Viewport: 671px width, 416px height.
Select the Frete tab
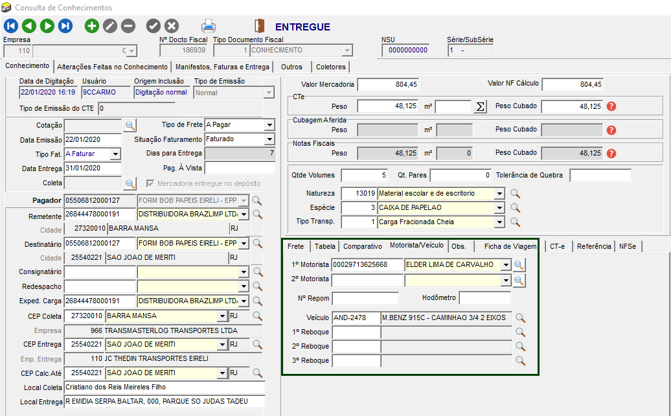pyautogui.click(x=295, y=246)
